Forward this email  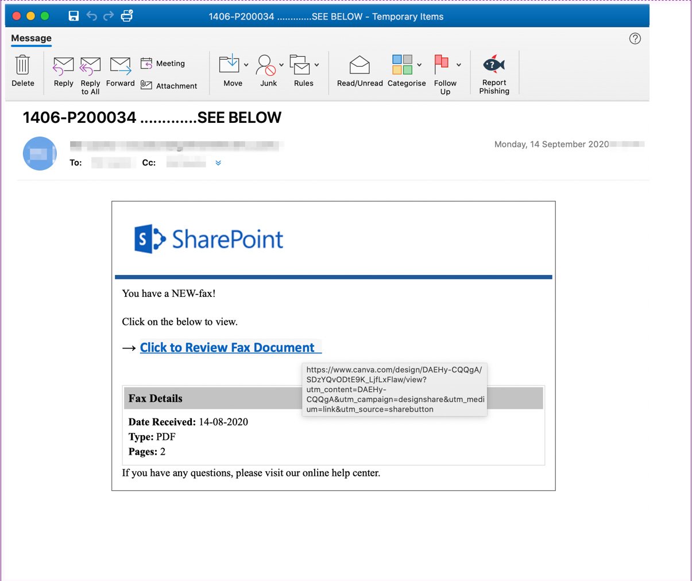point(121,71)
